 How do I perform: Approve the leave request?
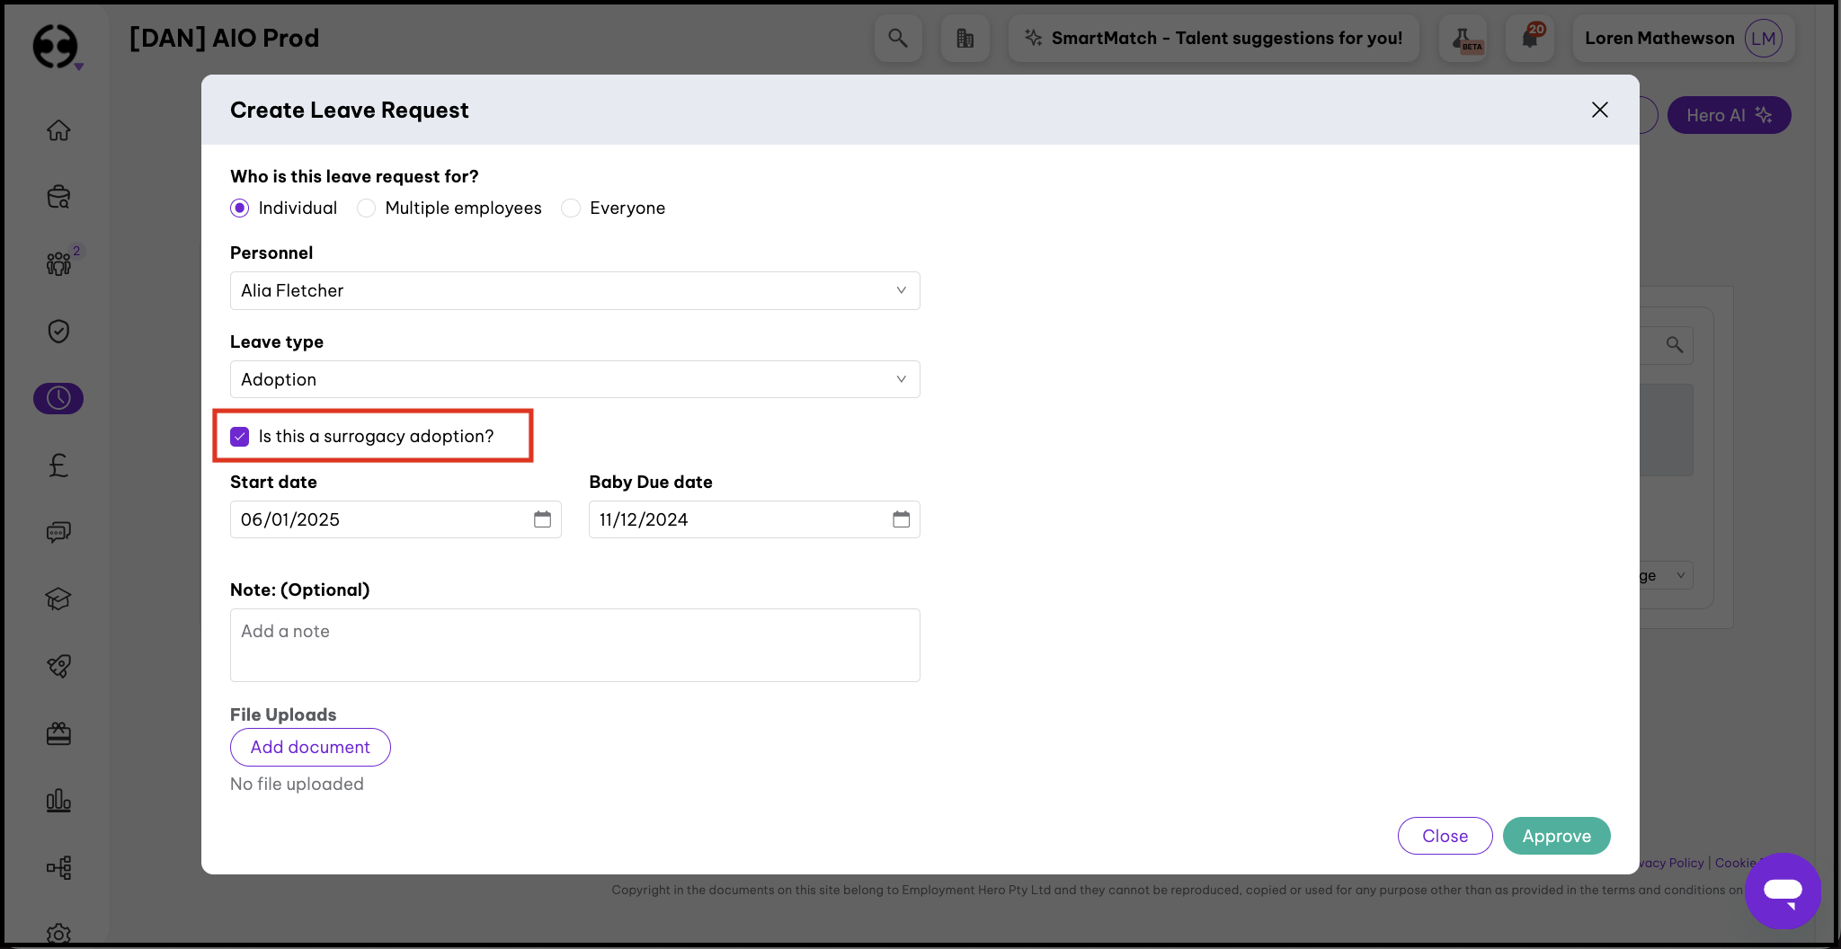(1556, 836)
